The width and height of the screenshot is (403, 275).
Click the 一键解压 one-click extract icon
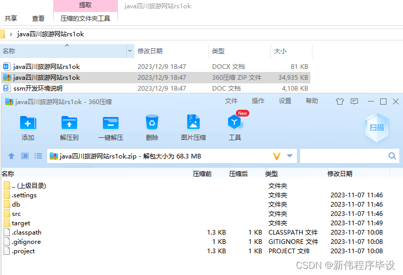[111, 123]
